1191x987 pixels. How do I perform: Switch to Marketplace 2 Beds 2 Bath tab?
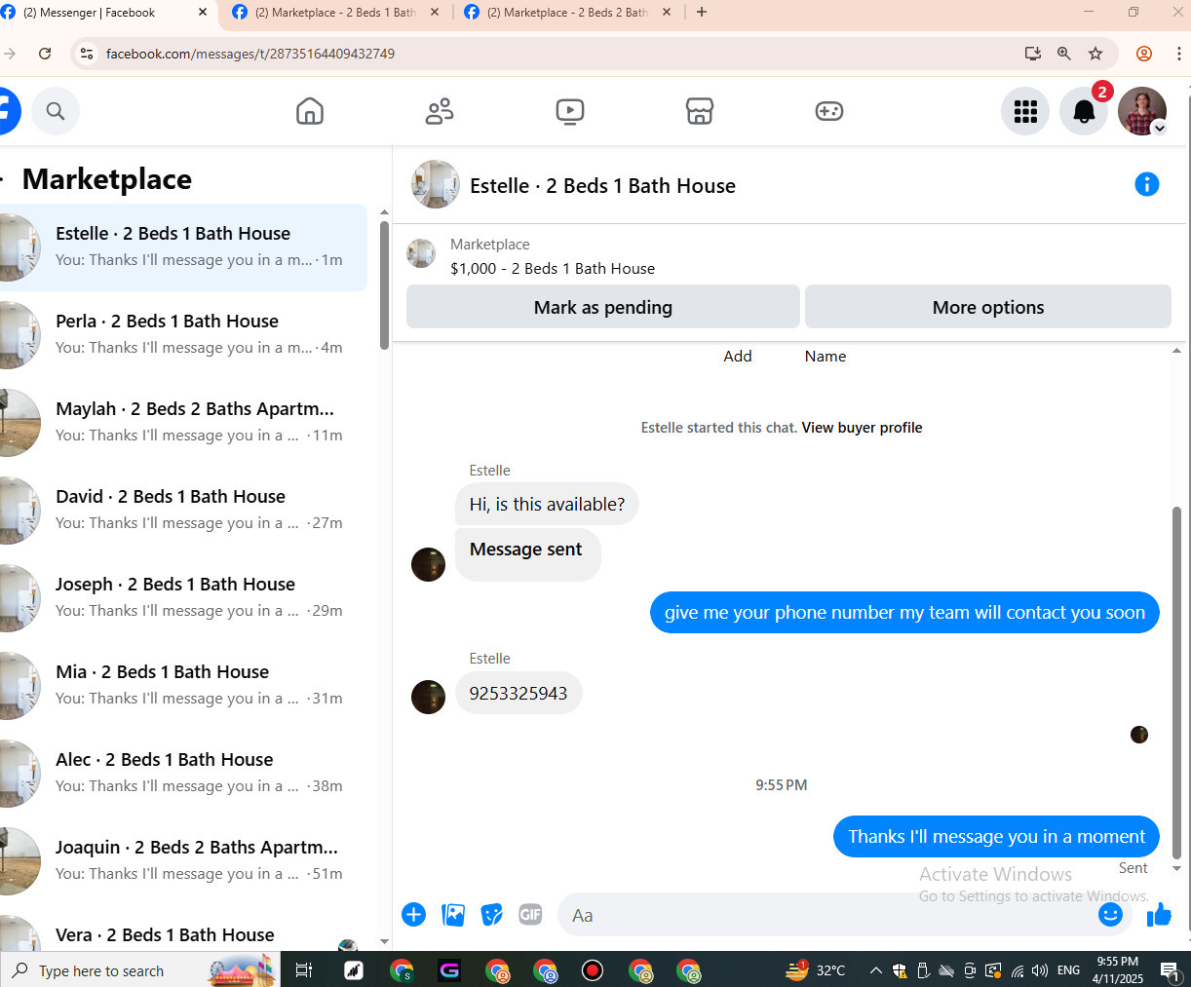pos(568,13)
